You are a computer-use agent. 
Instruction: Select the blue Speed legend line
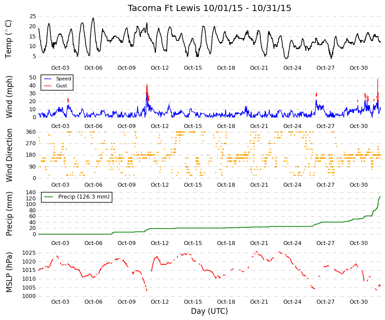(x=48, y=79)
